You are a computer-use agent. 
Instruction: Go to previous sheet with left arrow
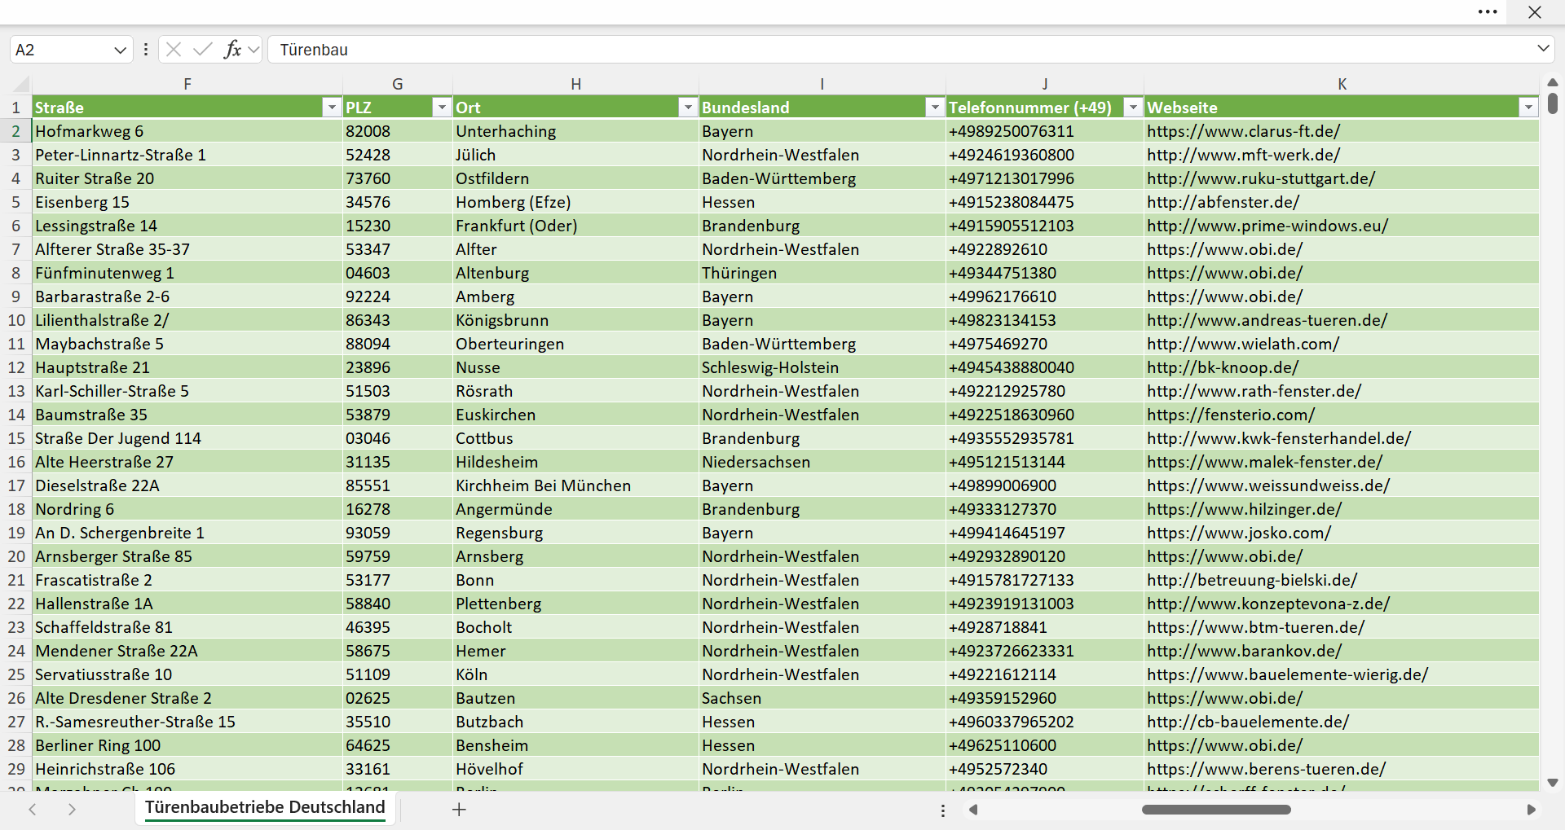click(x=33, y=810)
